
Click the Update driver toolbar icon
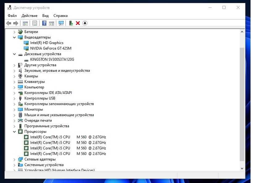point(71,23)
